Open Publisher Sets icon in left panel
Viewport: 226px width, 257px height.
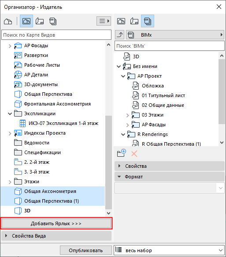pyautogui.click(x=53, y=21)
